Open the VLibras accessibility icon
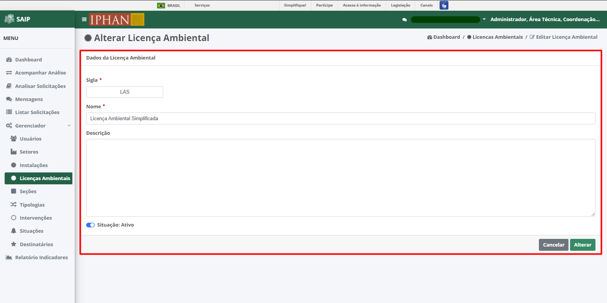The width and height of the screenshot is (607, 303). [x=444, y=5]
